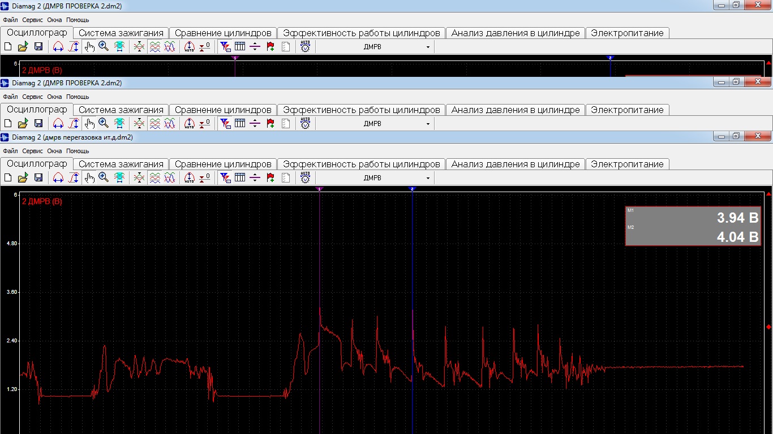Open Анализ давления в цилиндре tab, перегазовка window
The height and width of the screenshot is (434, 773).
516,164
